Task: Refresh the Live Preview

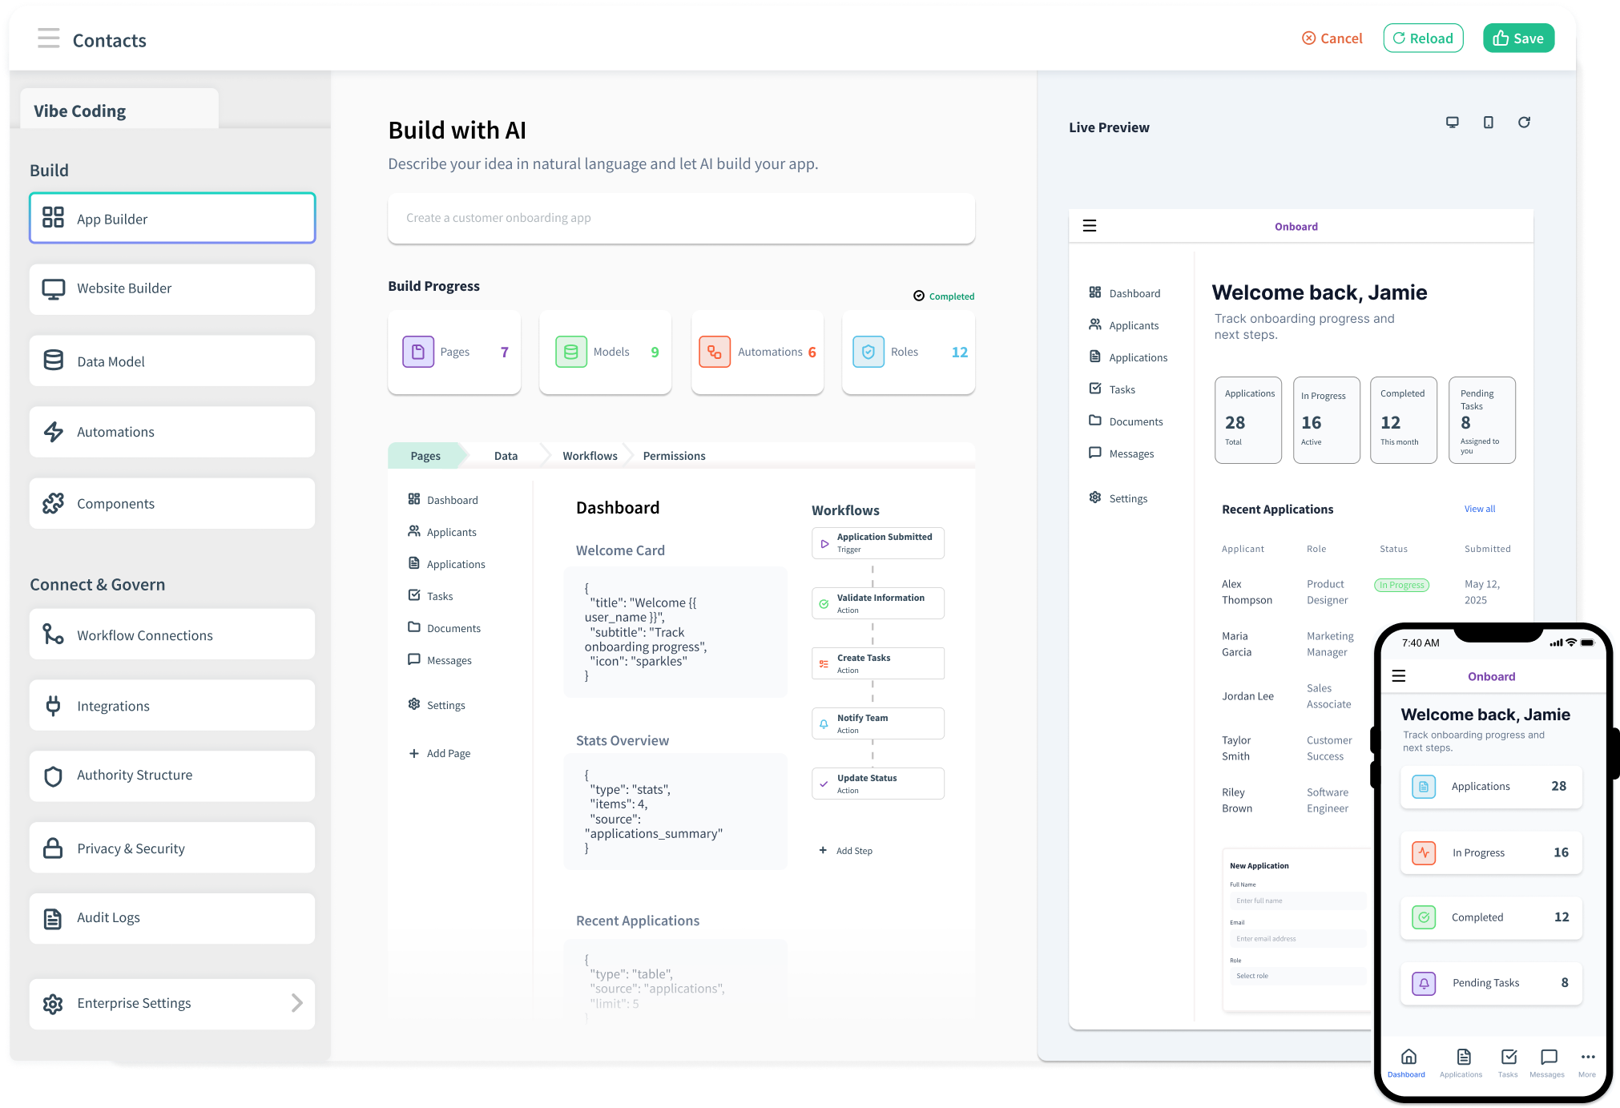Action: pos(1524,123)
